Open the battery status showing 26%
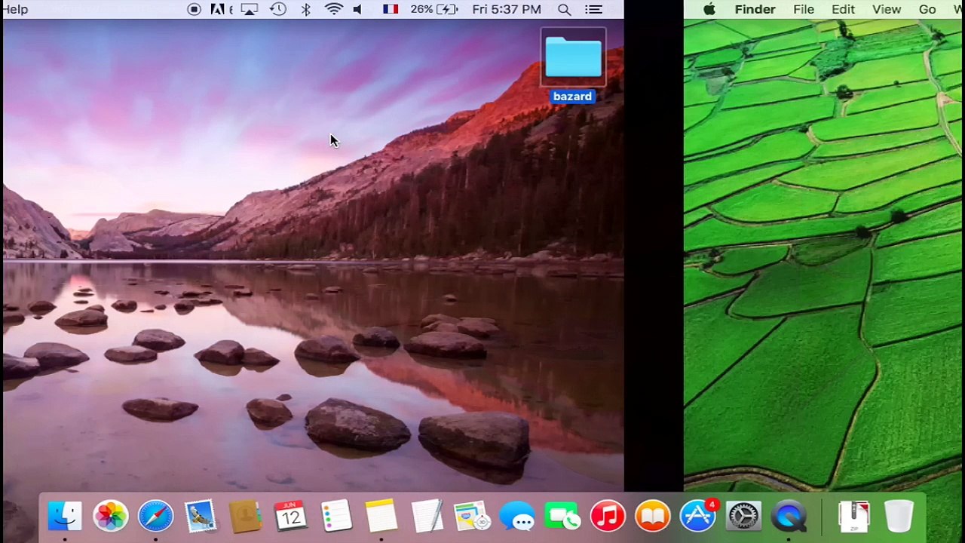This screenshot has height=543, width=965. (x=434, y=9)
